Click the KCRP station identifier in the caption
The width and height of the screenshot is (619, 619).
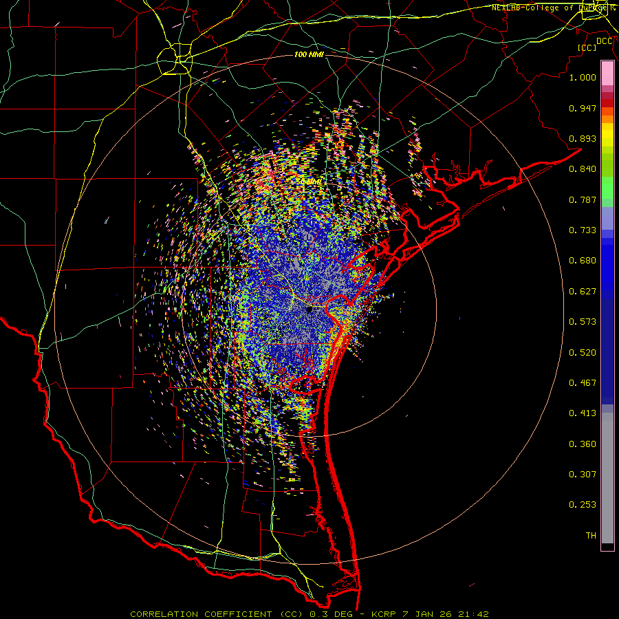[x=384, y=614]
